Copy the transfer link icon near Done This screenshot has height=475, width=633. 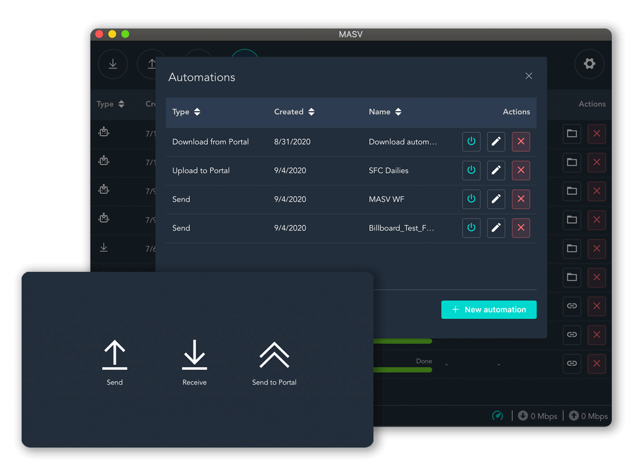[572, 364]
